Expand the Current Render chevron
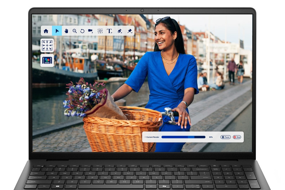 (145, 137)
